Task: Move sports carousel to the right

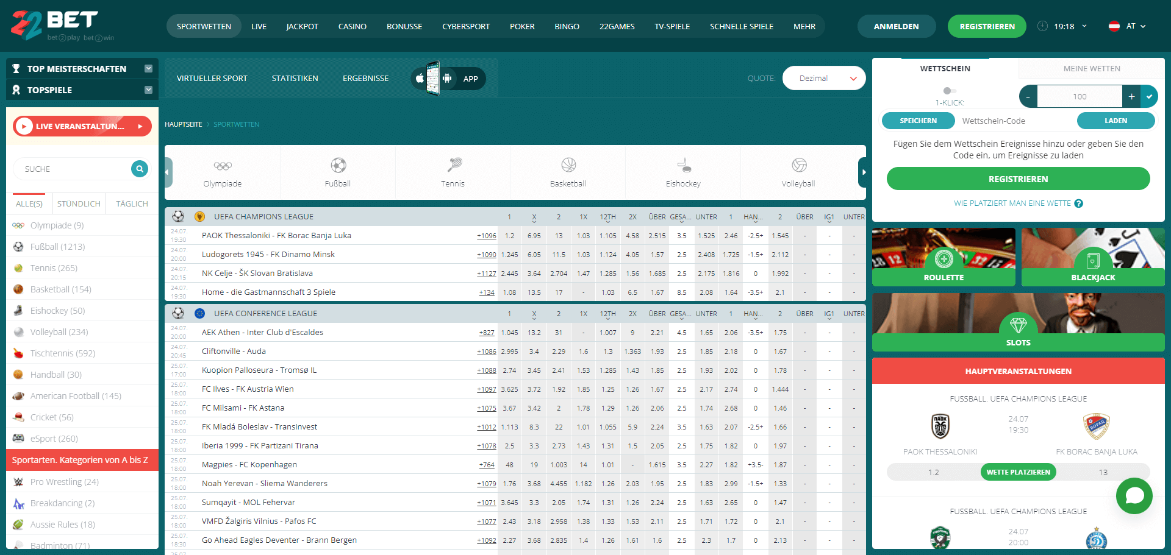Action: (862, 172)
